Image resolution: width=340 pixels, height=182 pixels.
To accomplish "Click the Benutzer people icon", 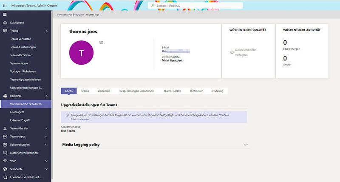I will [5, 96].
